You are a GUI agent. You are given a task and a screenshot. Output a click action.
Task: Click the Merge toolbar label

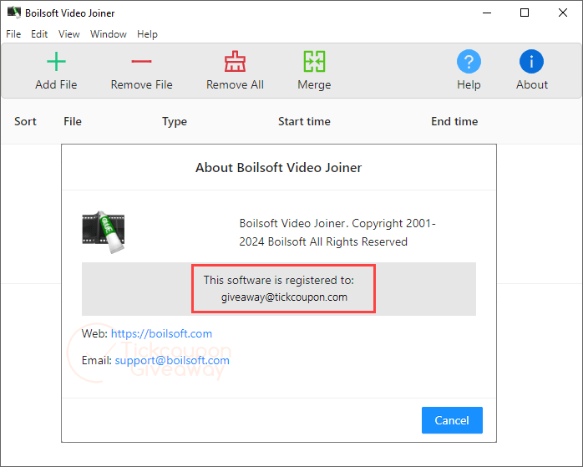click(314, 85)
